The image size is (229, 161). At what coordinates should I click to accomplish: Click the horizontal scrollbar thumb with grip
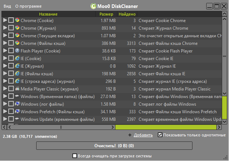61,127
